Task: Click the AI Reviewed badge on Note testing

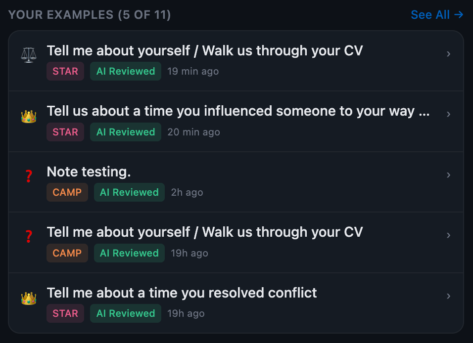Action: point(129,192)
